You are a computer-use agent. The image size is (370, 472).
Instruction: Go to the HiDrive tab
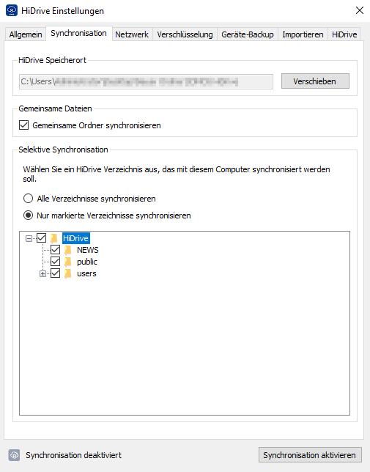point(344,34)
